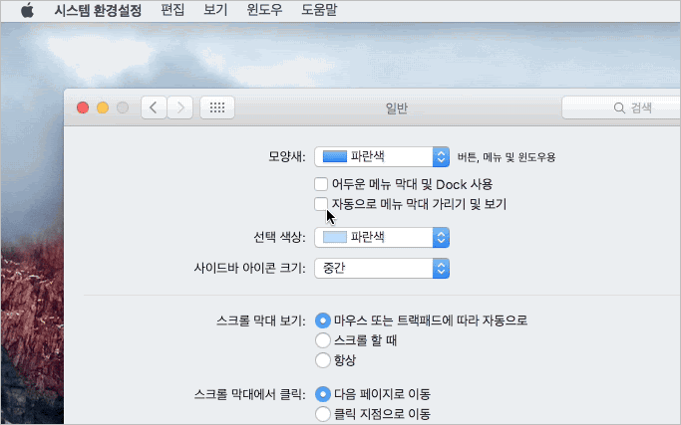Open the 시스템 환경설정 menu
Image resolution: width=681 pixels, height=425 pixels.
(98, 10)
